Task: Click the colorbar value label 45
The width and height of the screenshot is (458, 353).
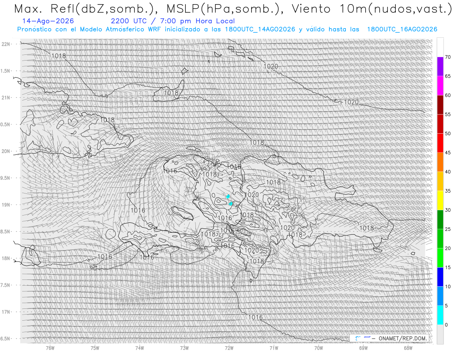Action: click(448, 153)
